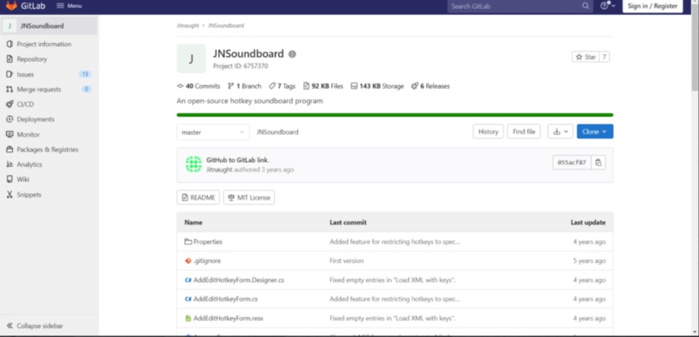Click the green icon beside AddEditHotkeyForm.resx

pyautogui.click(x=188, y=318)
